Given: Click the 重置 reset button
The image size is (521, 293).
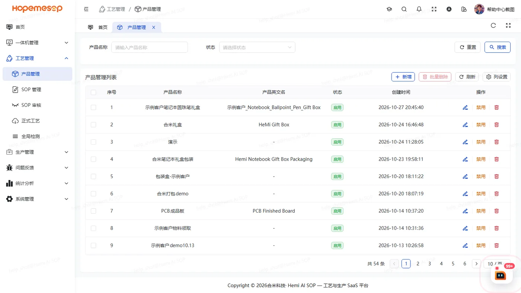Looking at the screenshot, I should 468,47.
